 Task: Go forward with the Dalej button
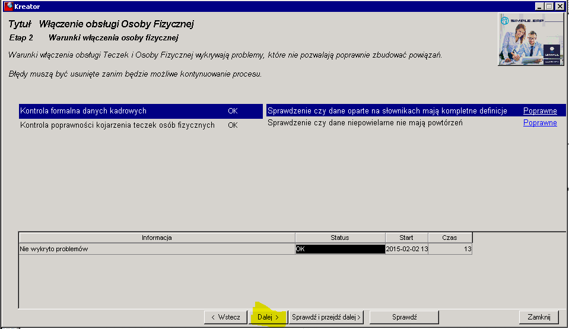268,317
